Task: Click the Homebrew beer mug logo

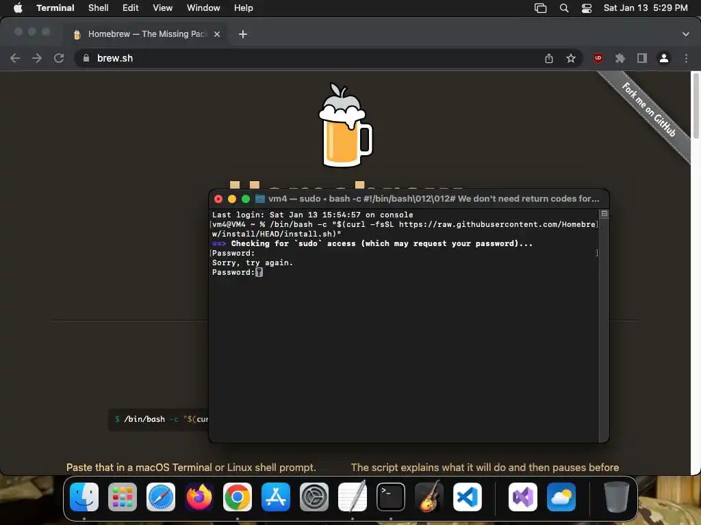Action: 345,125
